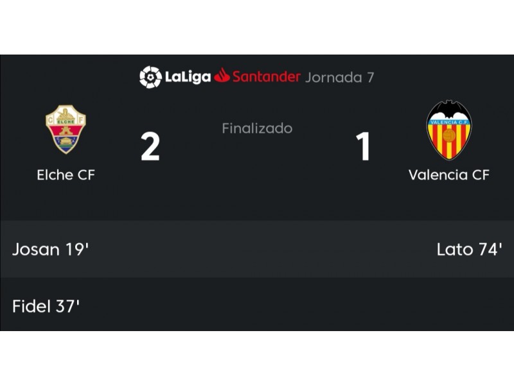The image size is (514, 385).
Task: Open the Jornada 7 matchday label
Action: click(x=339, y=78)
